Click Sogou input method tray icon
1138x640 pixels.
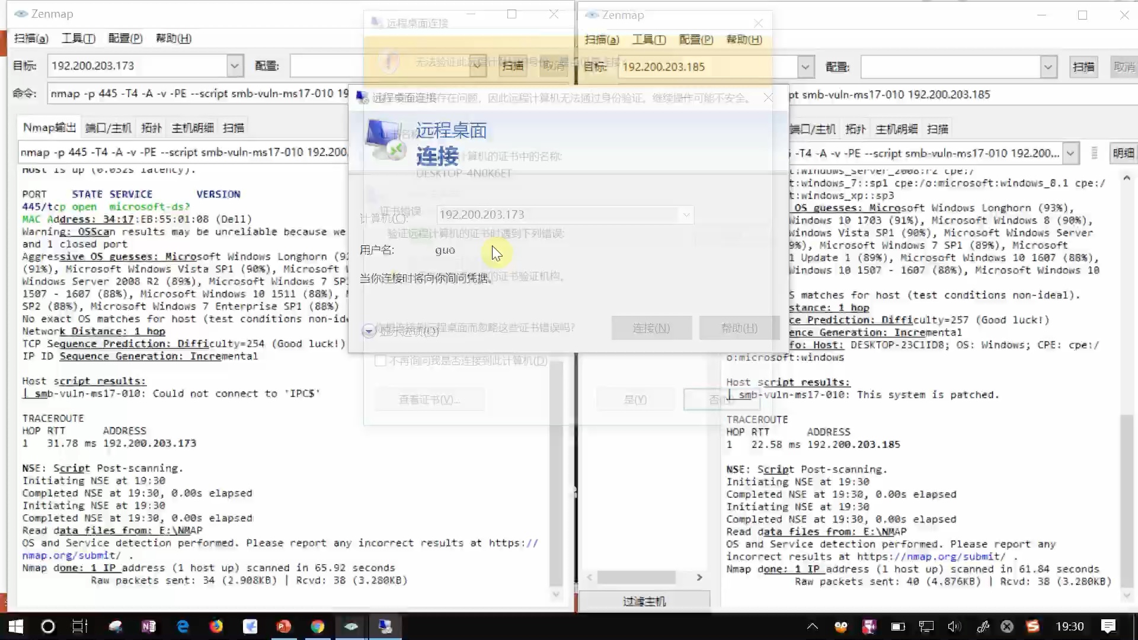(x=1033, y=626)
